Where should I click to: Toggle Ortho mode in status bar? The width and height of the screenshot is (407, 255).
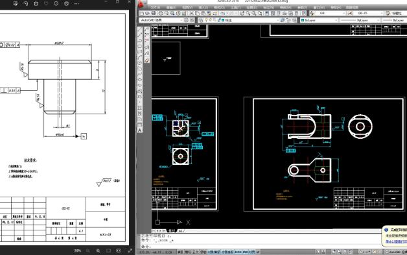(x=196, y=252)
